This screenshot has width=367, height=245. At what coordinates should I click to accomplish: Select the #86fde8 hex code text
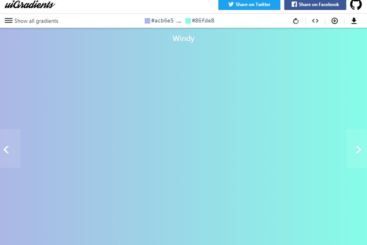tap(203, 20)
